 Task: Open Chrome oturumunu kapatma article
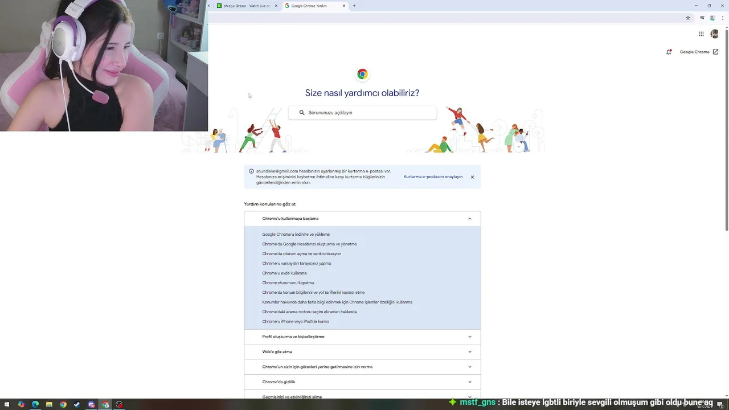pos(288,283)
